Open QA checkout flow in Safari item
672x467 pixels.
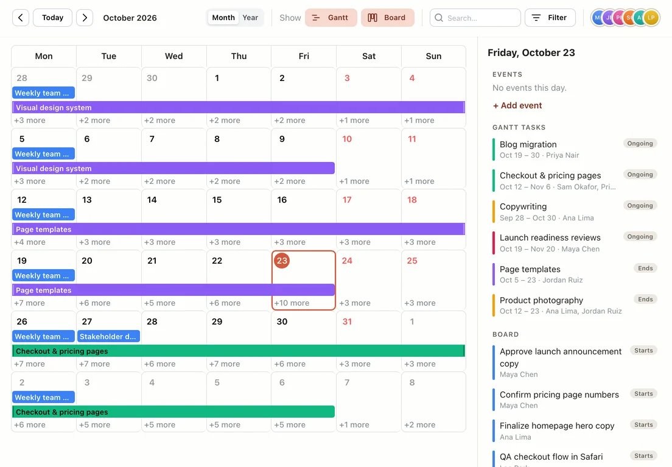[x=575, y=459]
